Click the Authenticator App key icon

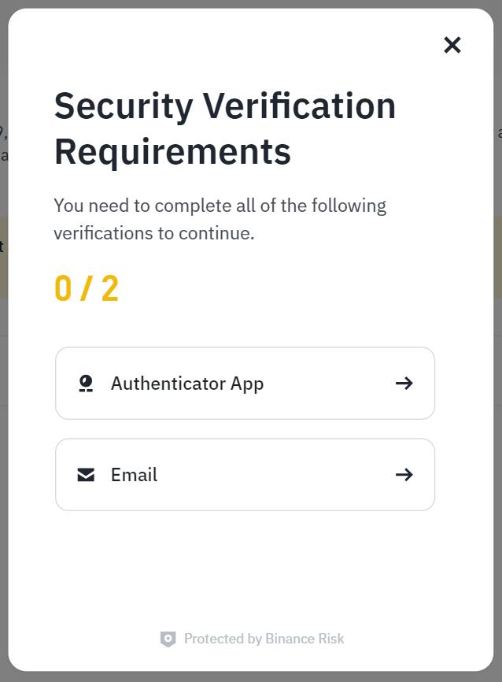[x=86, y=384]
